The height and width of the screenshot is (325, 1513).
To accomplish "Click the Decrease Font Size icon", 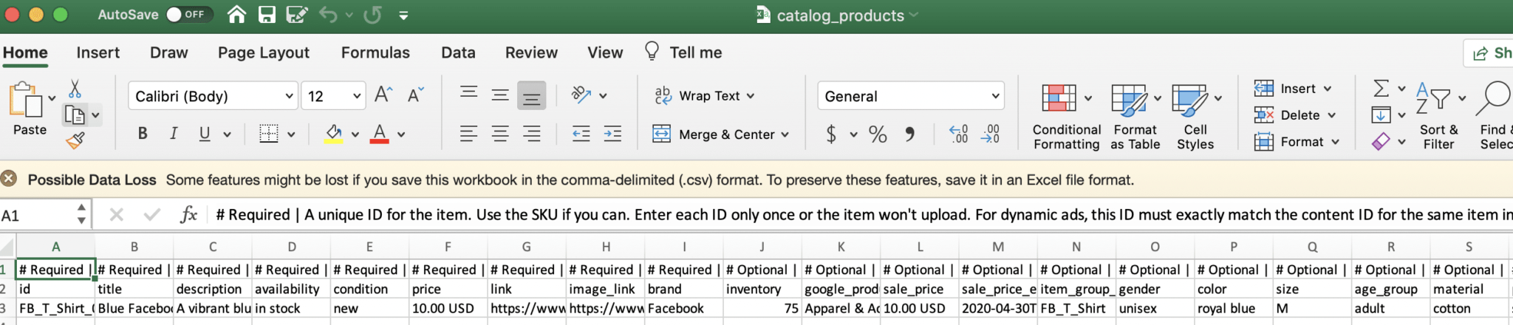I will pyautogui.click(x=416, y=95).
